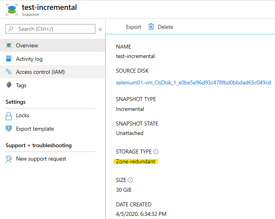The height and width of the screenshot is (219, 275).
Task: Click the snapshot resource icon in header
Action: (12, 10)
